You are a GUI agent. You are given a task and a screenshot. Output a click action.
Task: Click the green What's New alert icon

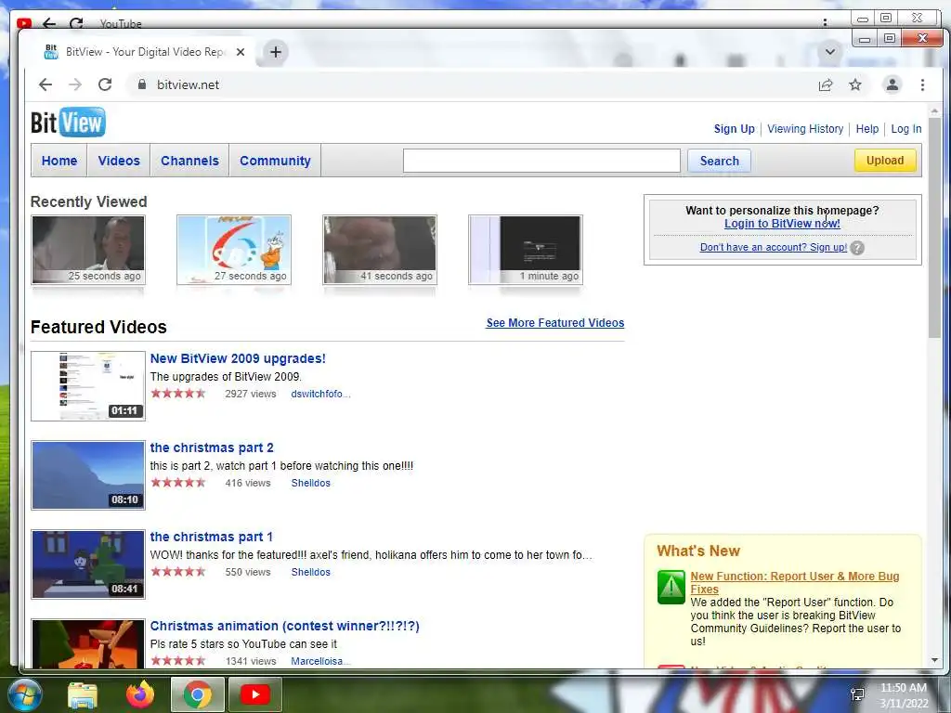(x=671, y=587)
